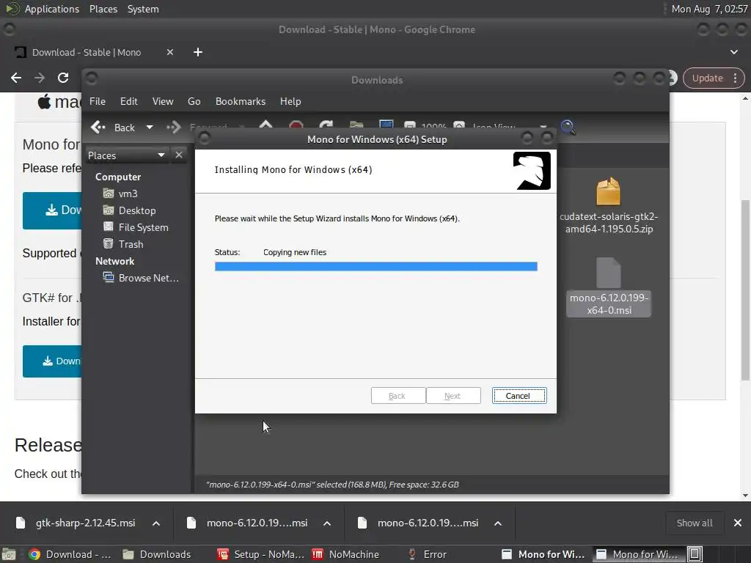Expand options for second mono-6.12.0.19 download
751x563 pixels.
click(x=498, y=523)
